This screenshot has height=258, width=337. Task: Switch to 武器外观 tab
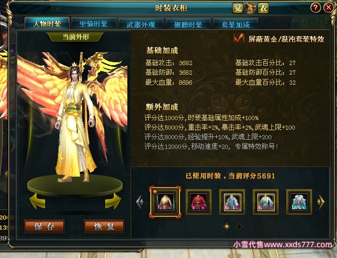(141, 24)
